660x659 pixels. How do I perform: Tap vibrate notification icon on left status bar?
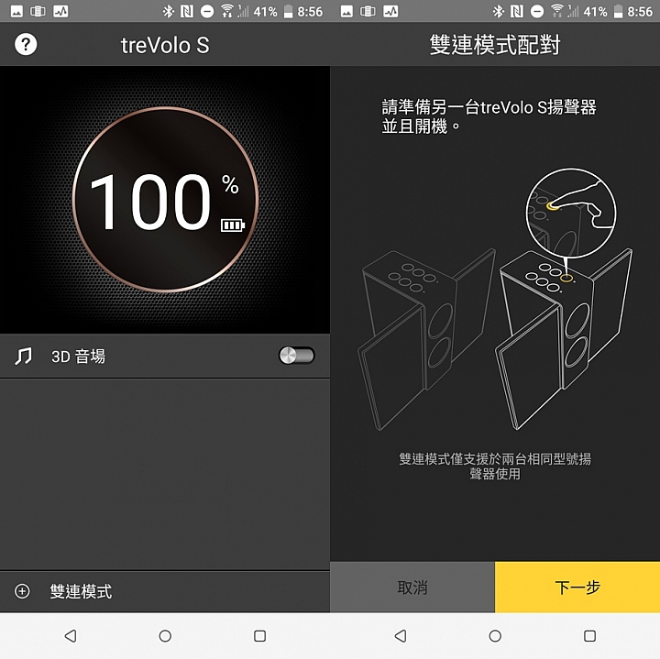(38, 11)
